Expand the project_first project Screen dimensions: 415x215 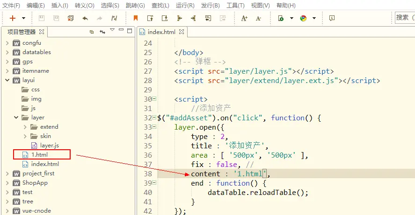pos(7,173)
